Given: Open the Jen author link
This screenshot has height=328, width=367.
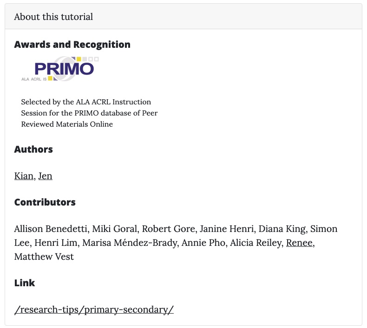Looking at the screenshot, I should 45,176.
